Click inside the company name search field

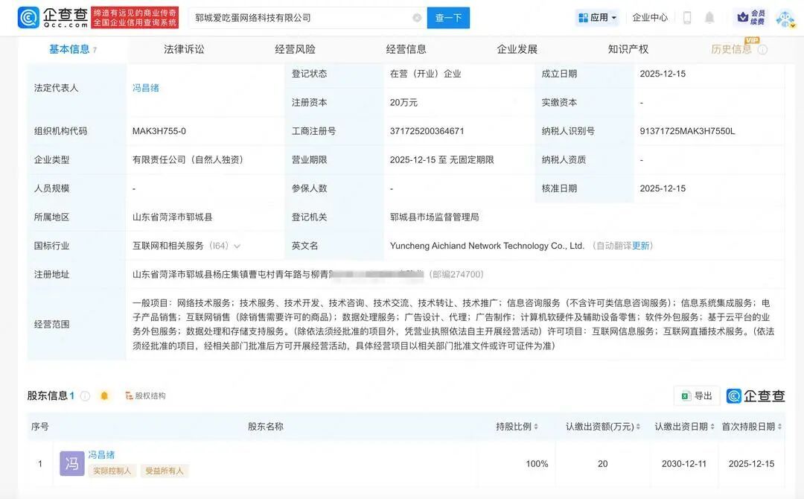coord(298,17)
